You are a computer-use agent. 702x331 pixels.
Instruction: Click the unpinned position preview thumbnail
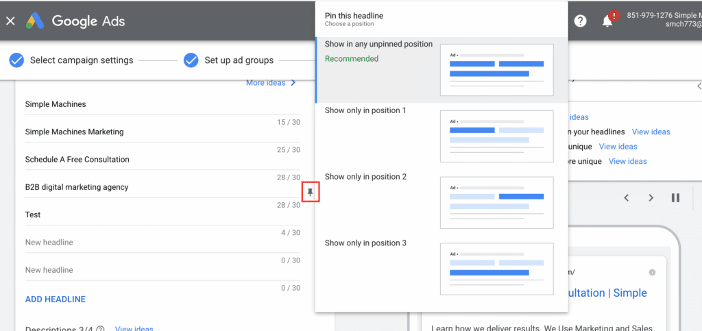[x=497, y=70]
